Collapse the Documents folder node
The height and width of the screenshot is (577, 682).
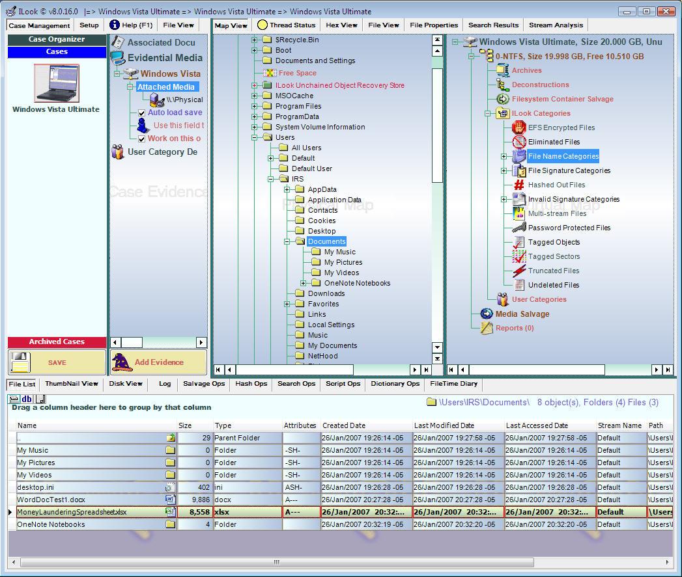(x=287, y=241)
